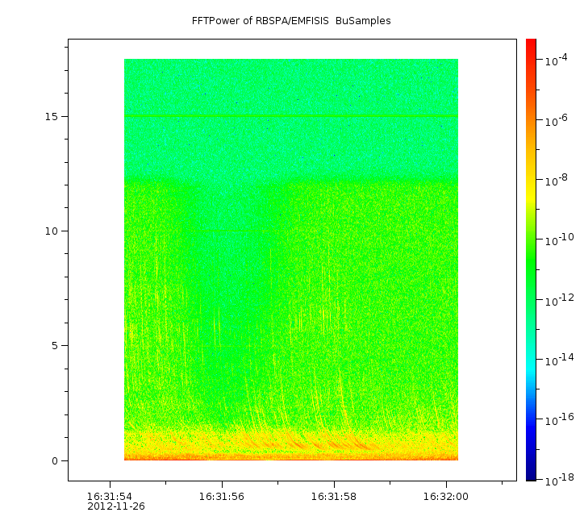Screen dimensions: 584x529
Task: Click the time label 16:32:00
Action: pyautogui.click(x=446, y=497)
